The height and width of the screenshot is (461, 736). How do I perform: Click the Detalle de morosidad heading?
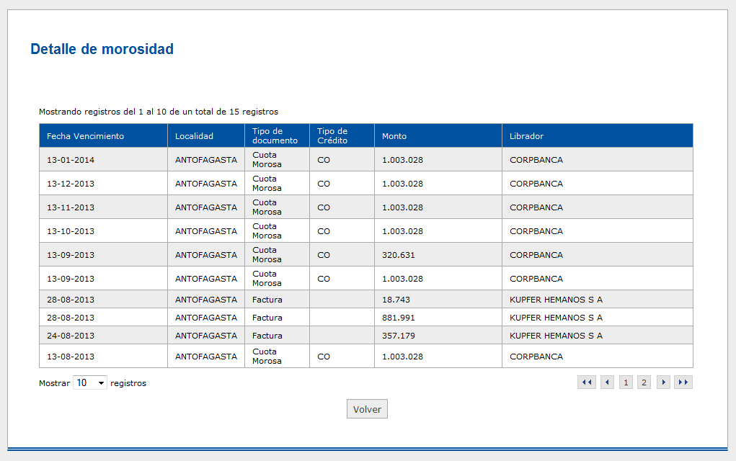[102, 49]
